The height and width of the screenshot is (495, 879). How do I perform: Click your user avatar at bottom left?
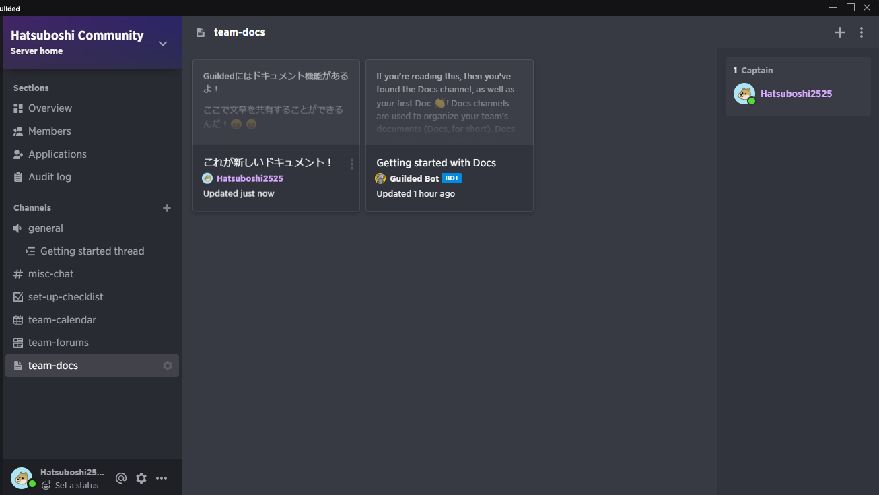click(x=22, y=478)
